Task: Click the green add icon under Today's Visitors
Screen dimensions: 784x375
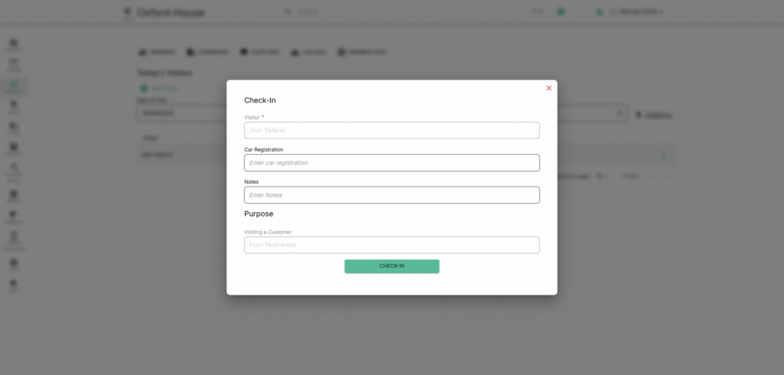Action: point(143,89)
